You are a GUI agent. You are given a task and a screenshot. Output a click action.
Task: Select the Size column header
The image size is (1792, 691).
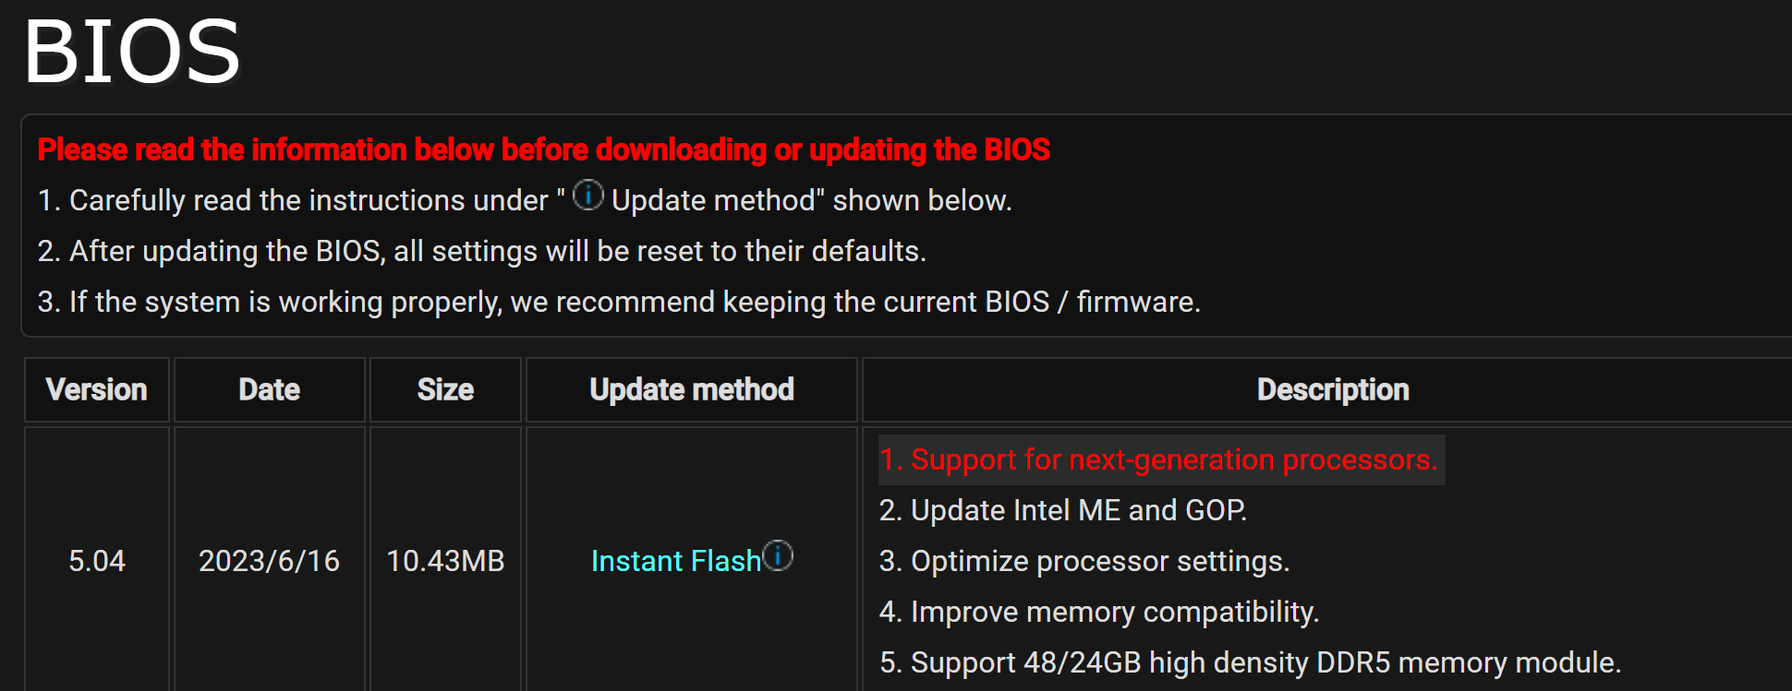pyautogui.click(x=445, y=389)
